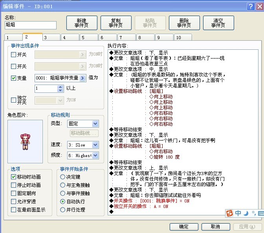Toggle the Chinese 中 input mode icon
The image size is (264, 233).
(x=238, y=213)
